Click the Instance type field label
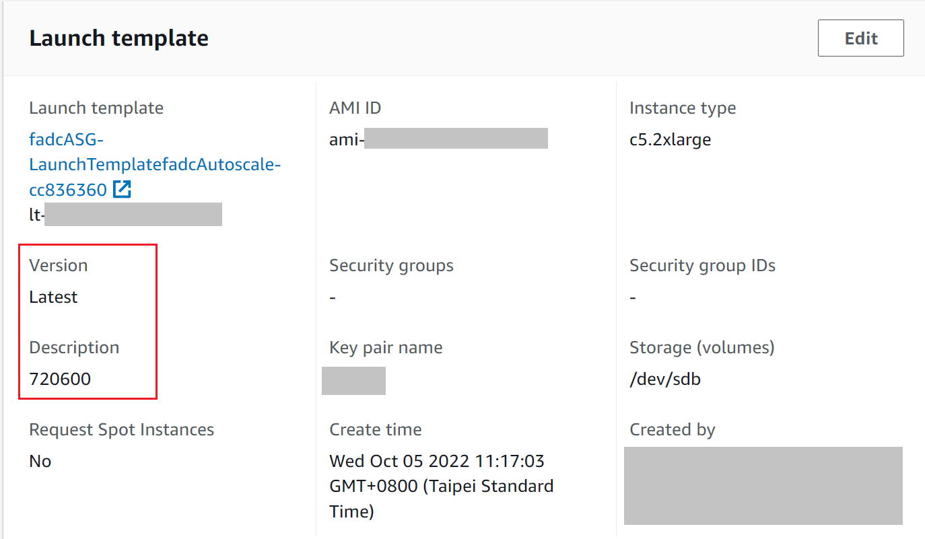 coord(683,108)
